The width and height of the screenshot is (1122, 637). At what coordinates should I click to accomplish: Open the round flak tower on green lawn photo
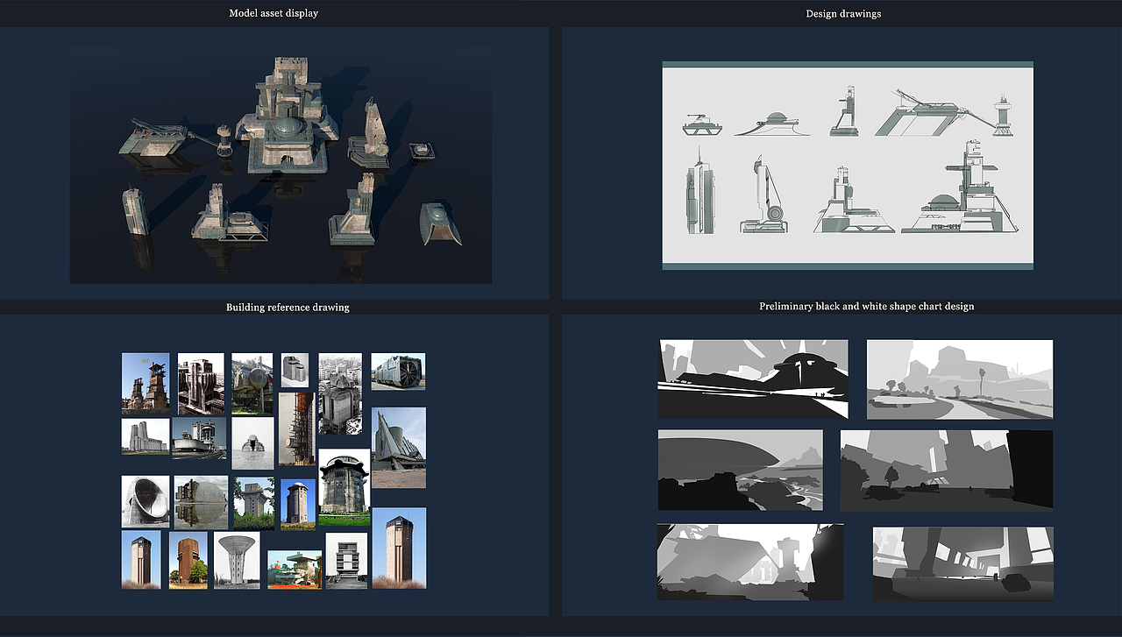pos(344,487)
